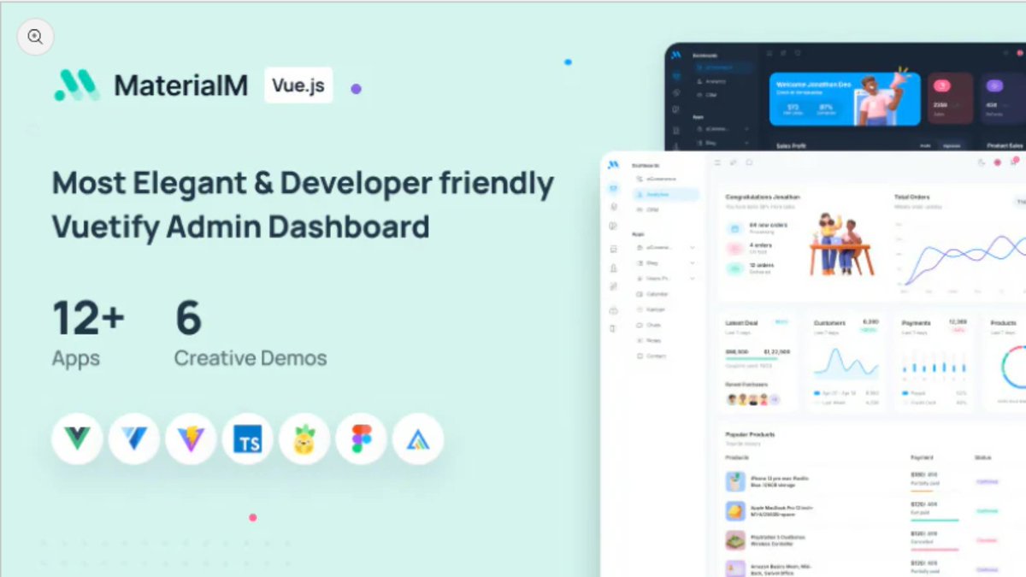Click the "Creative Demos" text
Screen dimensions: 1026x577
[251, 358]
